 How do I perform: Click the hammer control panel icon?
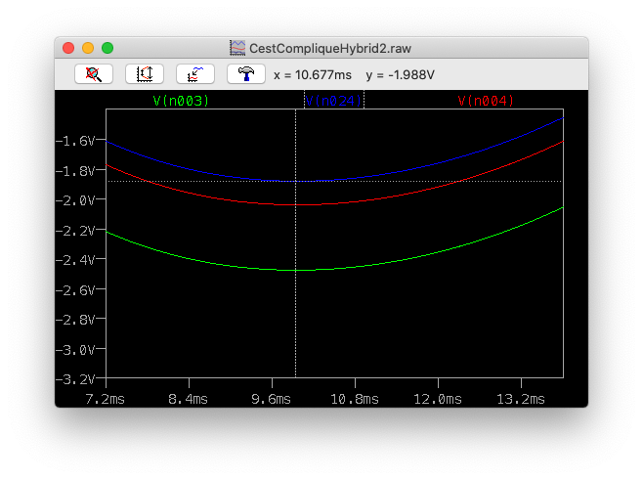(x=246, y=74)
